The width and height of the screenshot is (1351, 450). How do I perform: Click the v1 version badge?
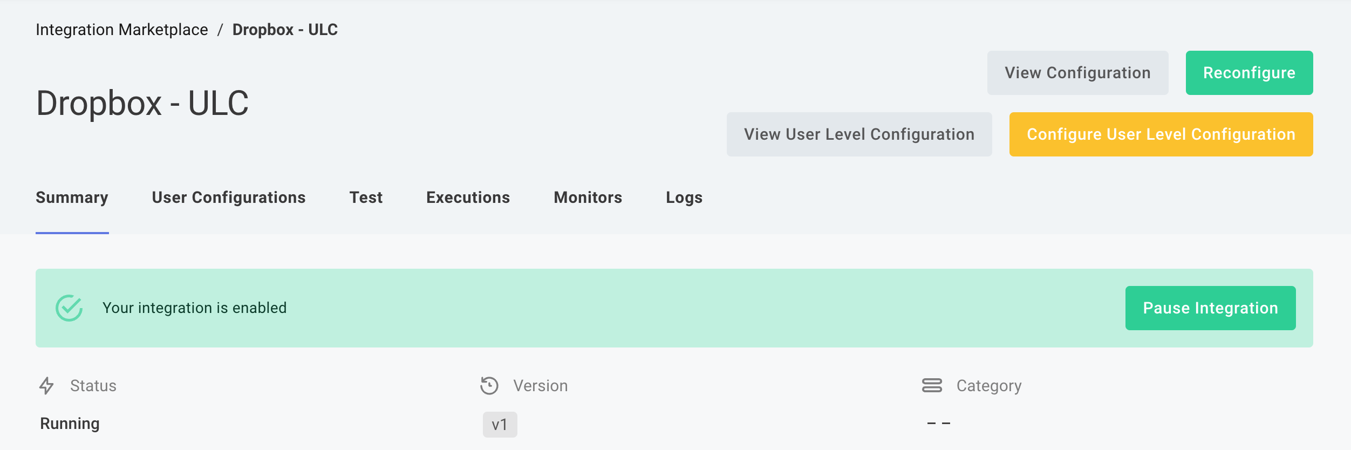500,425
